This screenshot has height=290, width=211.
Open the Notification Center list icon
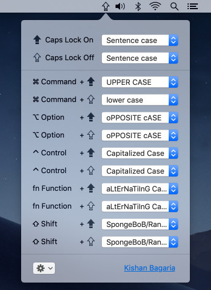(x=193, y=6)
